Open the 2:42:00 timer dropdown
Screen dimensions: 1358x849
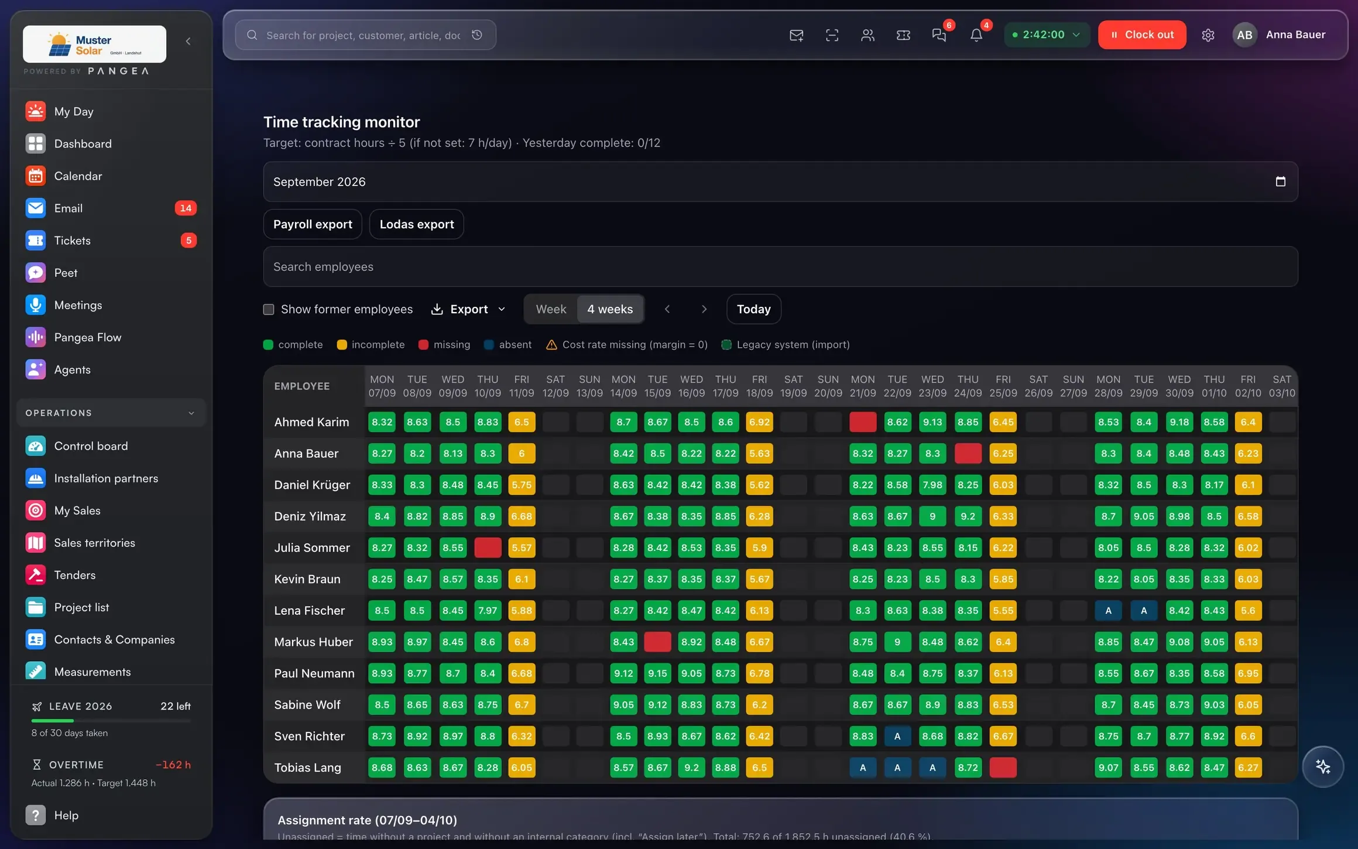(x=1047, y=35)
